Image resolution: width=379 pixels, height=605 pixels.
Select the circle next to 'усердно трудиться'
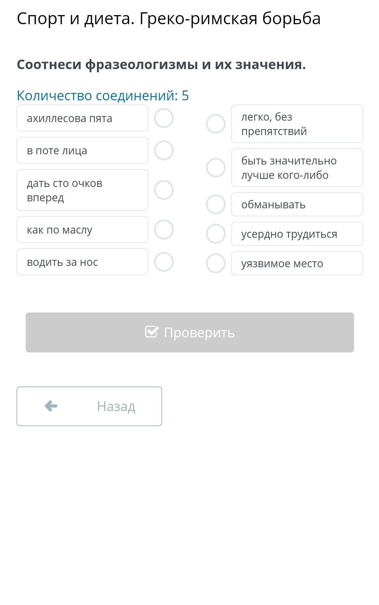click(216, 234)
